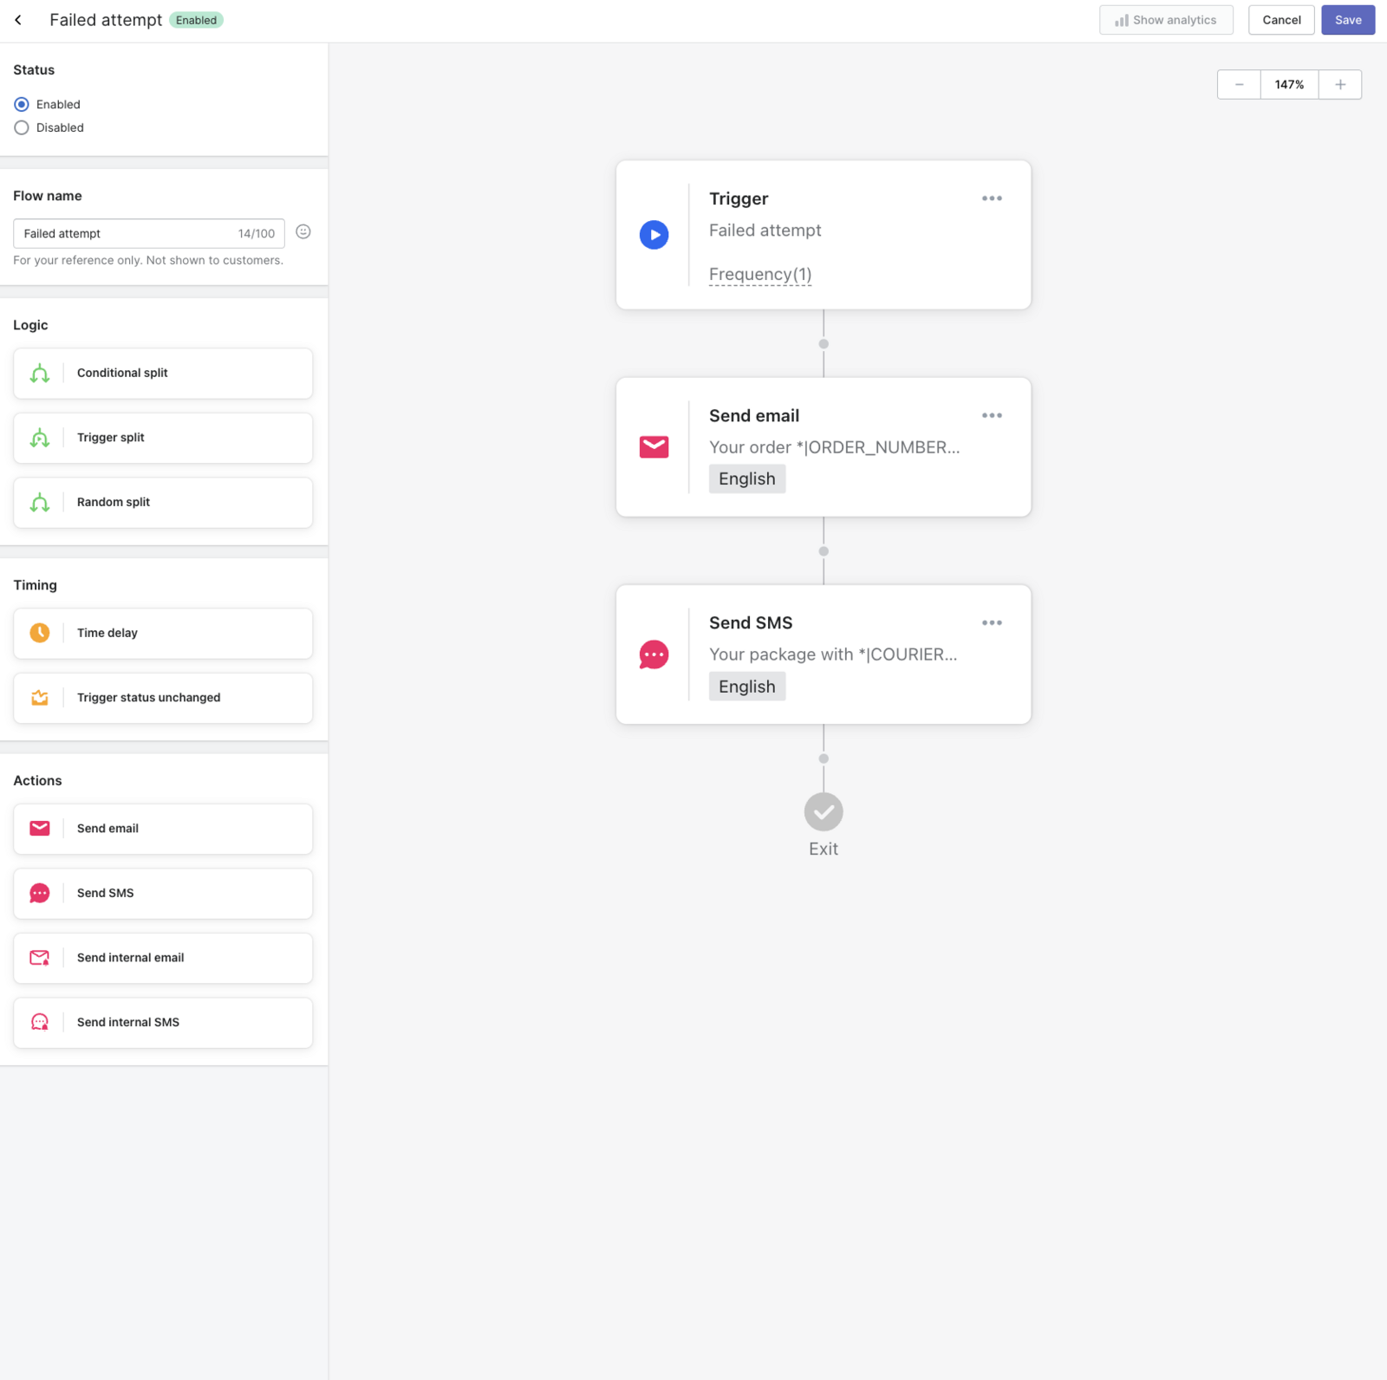
Task: Open emoji picker next to flow name
Action: (x=303, y=231)
